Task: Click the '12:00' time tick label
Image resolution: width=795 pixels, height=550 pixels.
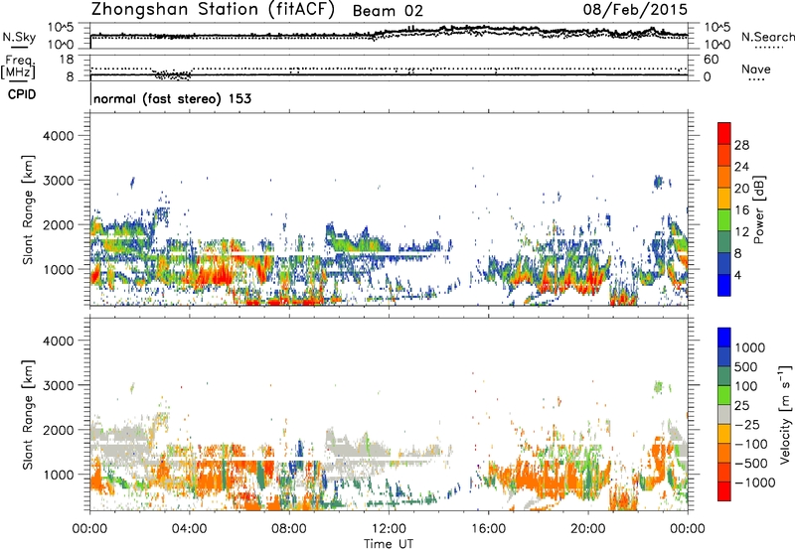Action: [x=389, y=529]
